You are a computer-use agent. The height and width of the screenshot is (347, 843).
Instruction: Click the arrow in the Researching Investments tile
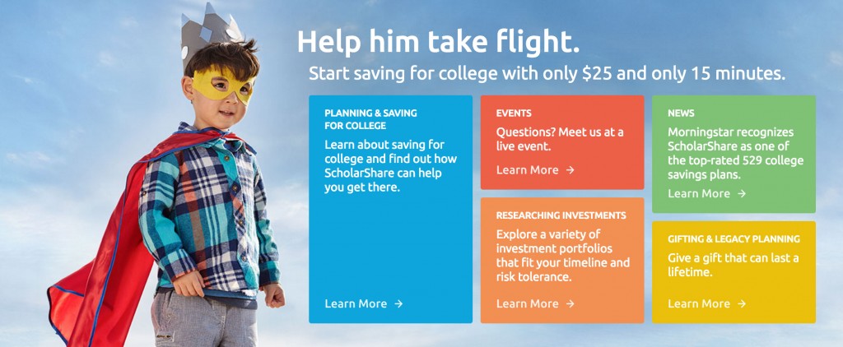(570, 303)
